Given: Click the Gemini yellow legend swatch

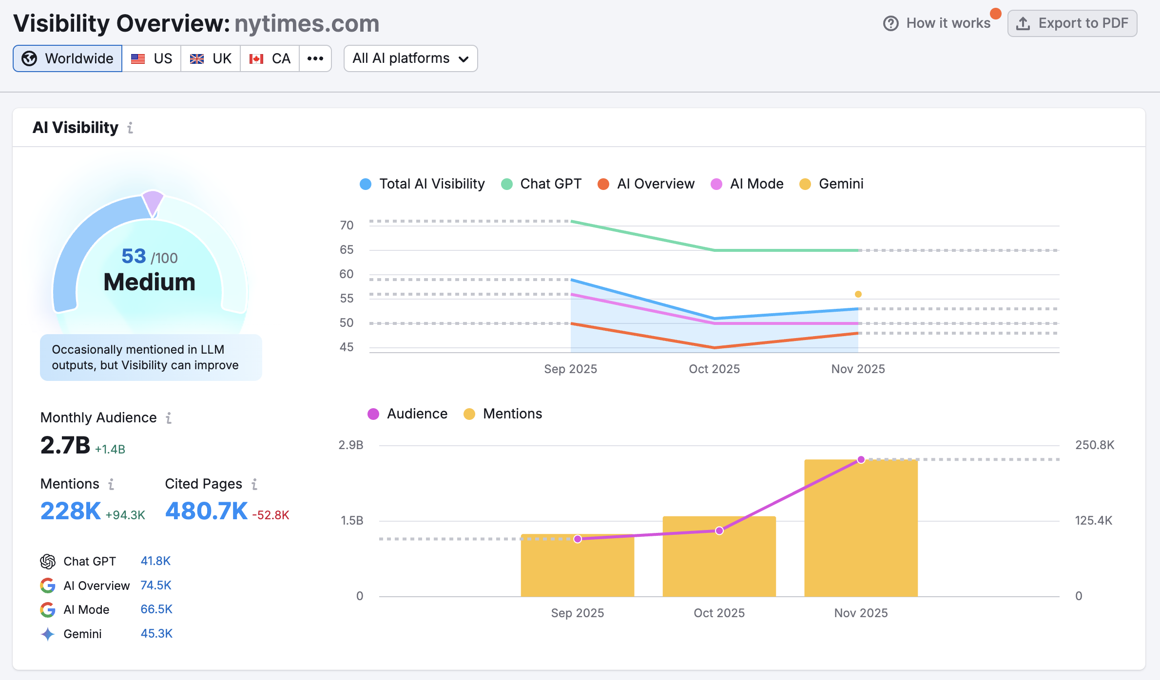Looking at the screenshot, I should click(805, 184).
